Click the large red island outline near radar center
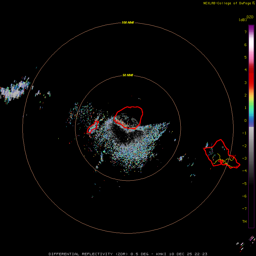The height and width of the screenshot is (256, 256). pyautogui.click(x=129, y=118)
